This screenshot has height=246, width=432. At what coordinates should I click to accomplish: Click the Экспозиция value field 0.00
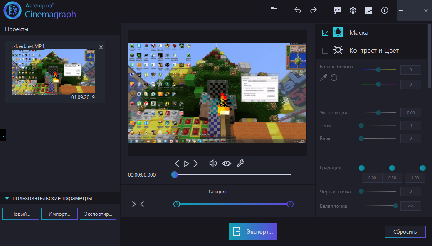pos(410,113)
